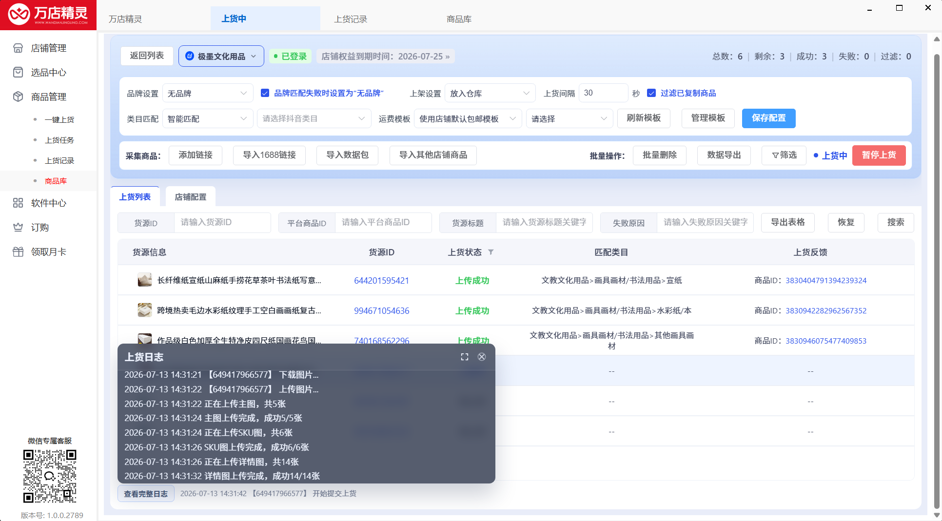Click the 导出表格 button
Image resolution: width=942 pixels, height=521 pixels.
point(788,222)
